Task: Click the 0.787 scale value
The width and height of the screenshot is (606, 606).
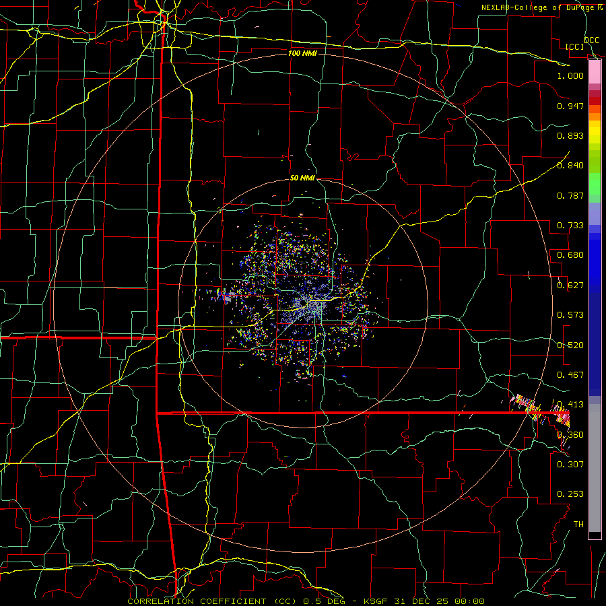Action: (x=570, y=195)
